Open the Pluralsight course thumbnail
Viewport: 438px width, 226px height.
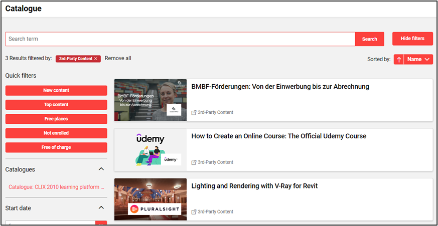pyautogui.click(x=150, y=199)
